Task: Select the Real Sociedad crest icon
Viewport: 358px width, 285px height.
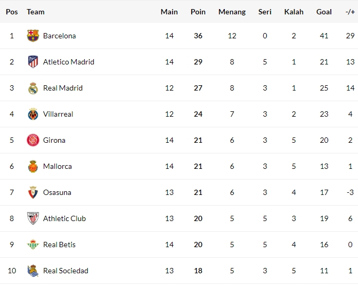Action: [x=33, y=271]
